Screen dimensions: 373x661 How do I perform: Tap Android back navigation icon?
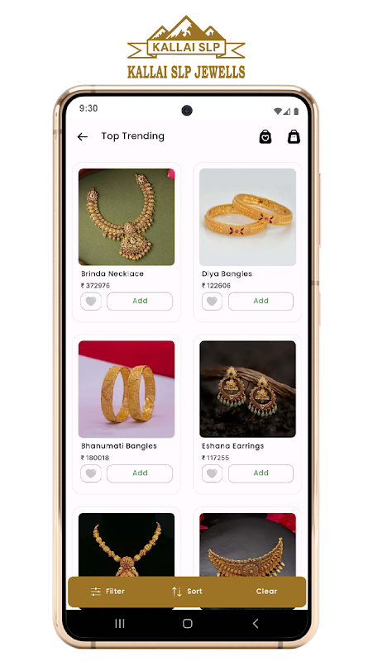tap(255, 624)
